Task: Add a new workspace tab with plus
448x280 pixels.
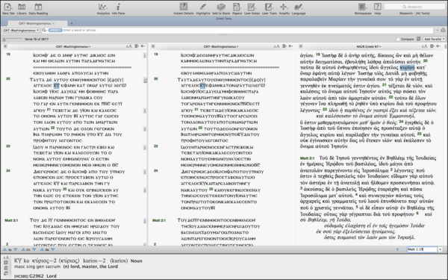Action: (x=72, y=23)
